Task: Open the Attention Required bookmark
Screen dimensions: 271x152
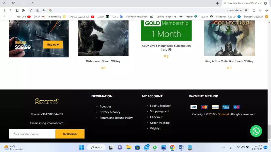Action: pos(140,16)
